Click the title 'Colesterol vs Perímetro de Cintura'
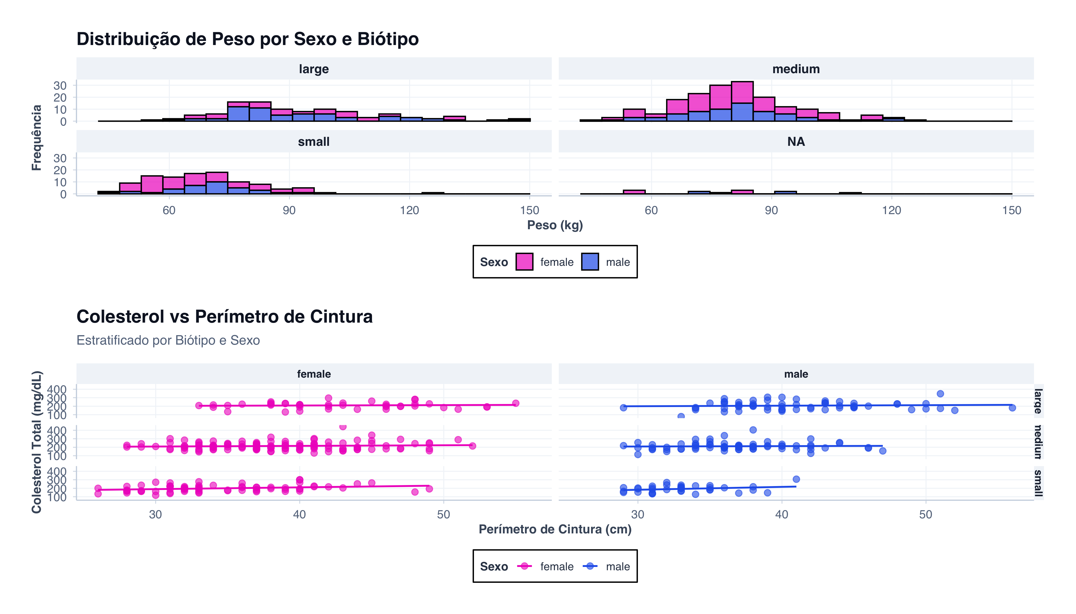 (225, 317)
